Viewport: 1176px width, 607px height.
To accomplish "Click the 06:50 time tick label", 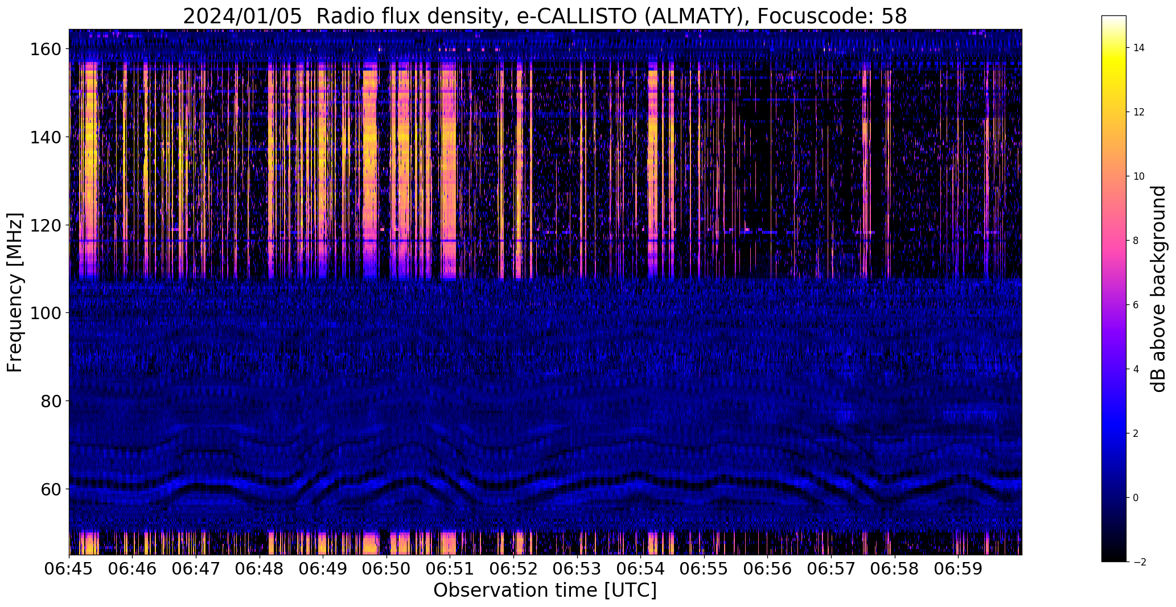I will (x=387, y=569).
